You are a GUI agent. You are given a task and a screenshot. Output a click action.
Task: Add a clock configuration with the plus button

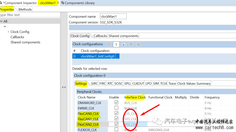coord(124,44)
